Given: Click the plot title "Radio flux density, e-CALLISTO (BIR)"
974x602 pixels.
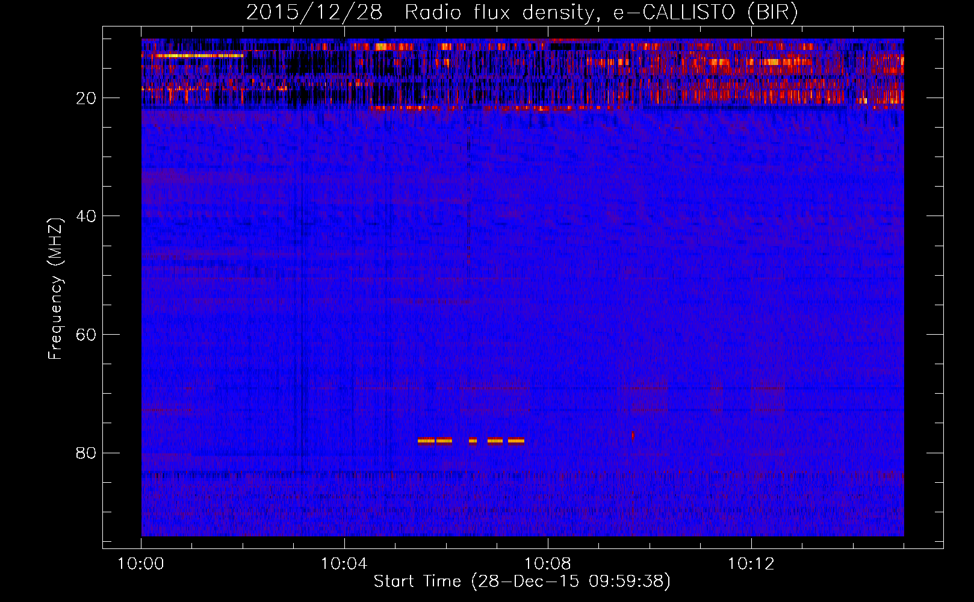Looking at the screenshot, I should coord(601,13).
